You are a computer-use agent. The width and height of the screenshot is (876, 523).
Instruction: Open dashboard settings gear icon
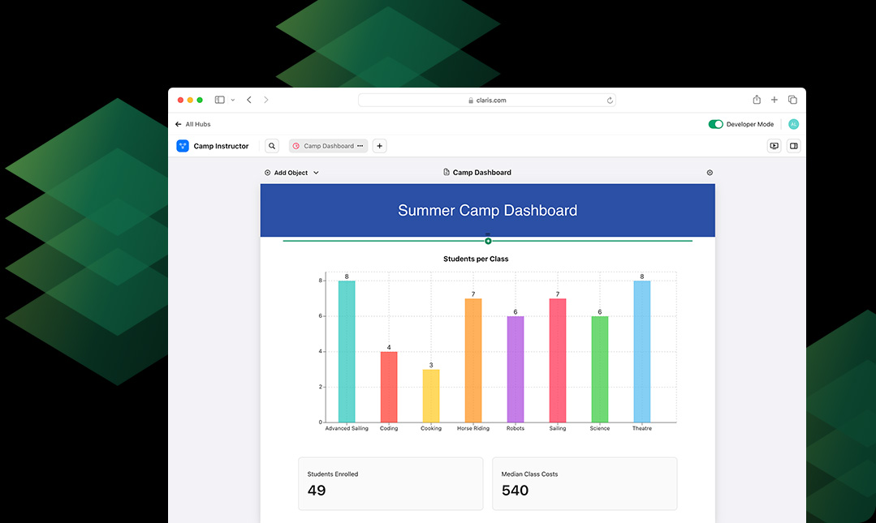tap(710, 173)
